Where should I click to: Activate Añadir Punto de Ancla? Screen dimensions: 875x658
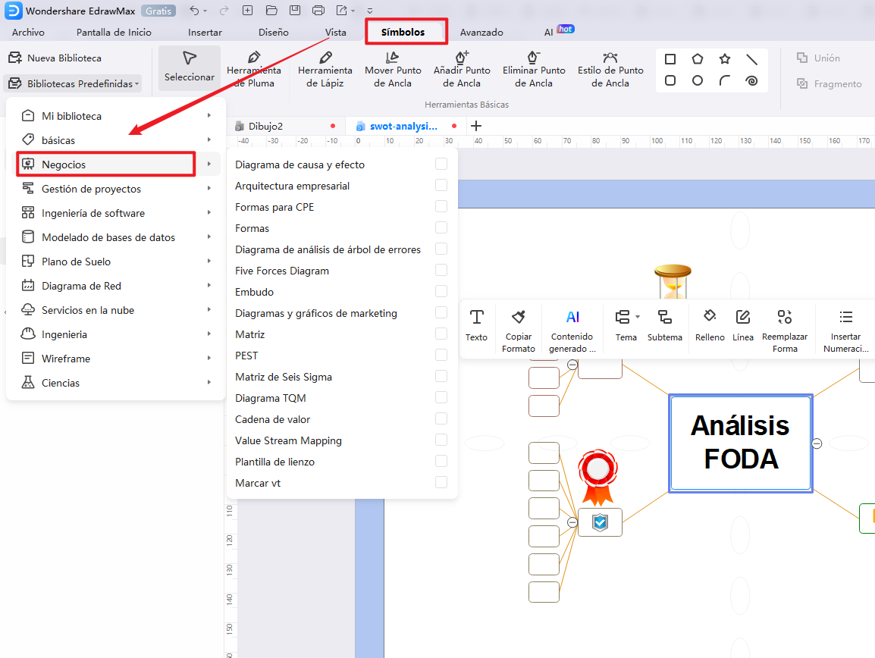461,68
